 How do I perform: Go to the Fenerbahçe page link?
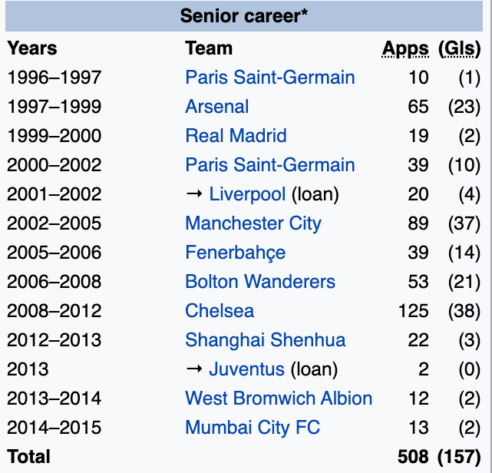tap(235, 253)
